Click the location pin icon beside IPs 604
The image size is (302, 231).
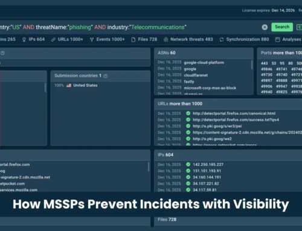[24, 40]
